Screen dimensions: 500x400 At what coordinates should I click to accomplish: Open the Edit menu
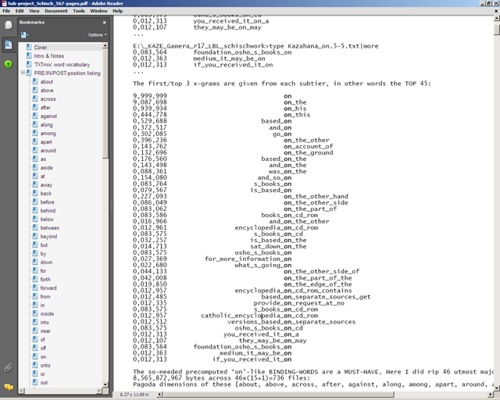[x=20, y=11]
